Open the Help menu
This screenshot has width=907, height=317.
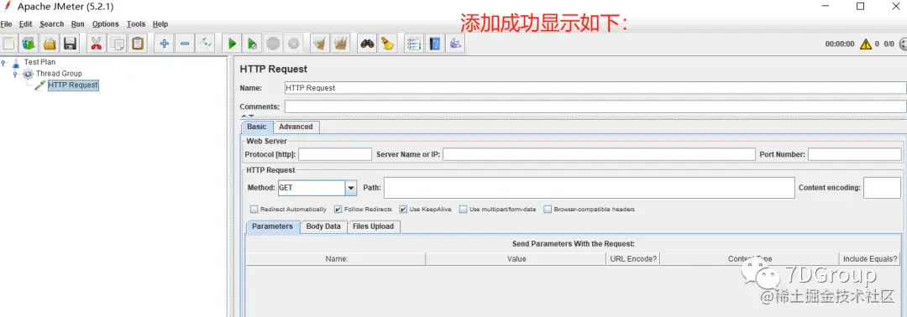[x=160, y=24]
